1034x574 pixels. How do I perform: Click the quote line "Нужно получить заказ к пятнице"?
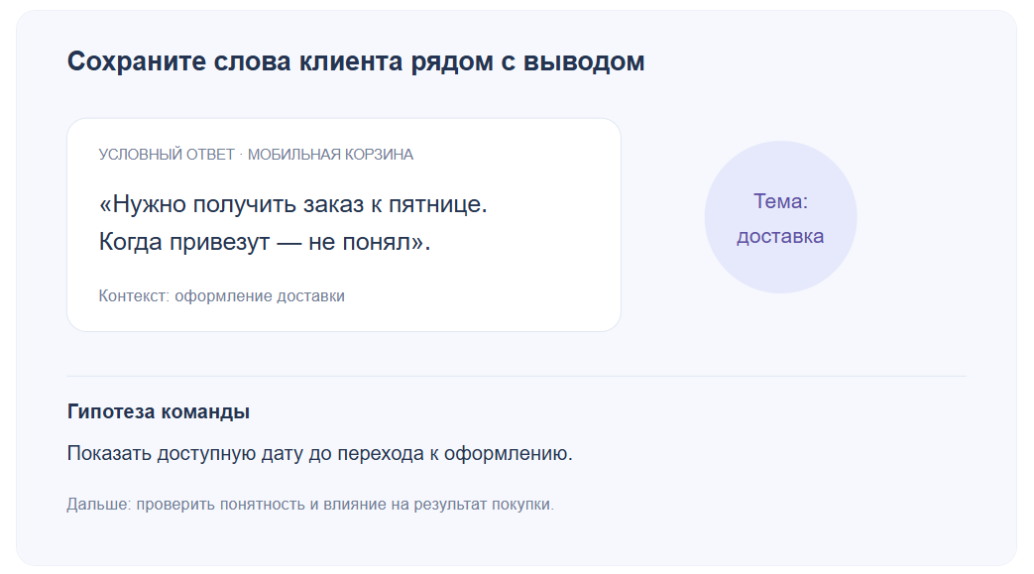pos(296,204)
